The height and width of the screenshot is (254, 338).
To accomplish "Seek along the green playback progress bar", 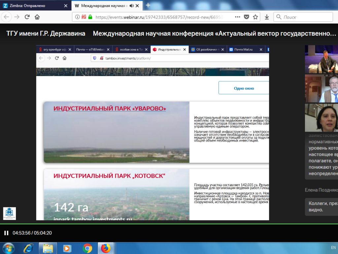I will (x=169, y=224).
